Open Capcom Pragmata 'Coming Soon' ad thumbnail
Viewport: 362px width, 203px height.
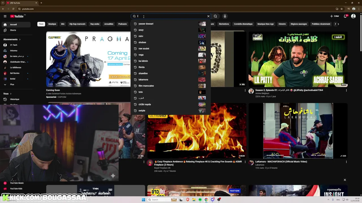pyautogui.click(x=88, y=59)
